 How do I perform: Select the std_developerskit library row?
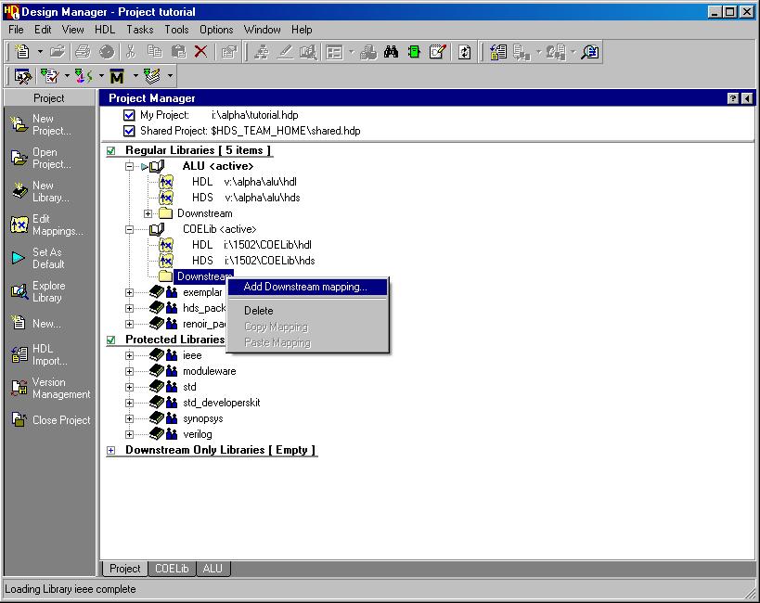[222, 403]
